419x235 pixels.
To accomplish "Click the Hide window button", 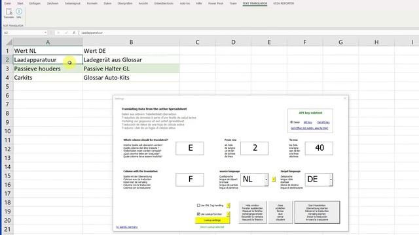I will click(x=253, y=212).
